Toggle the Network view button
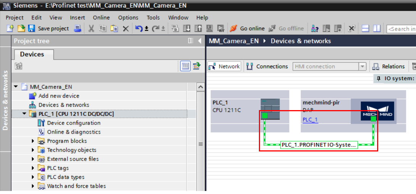 224,66
